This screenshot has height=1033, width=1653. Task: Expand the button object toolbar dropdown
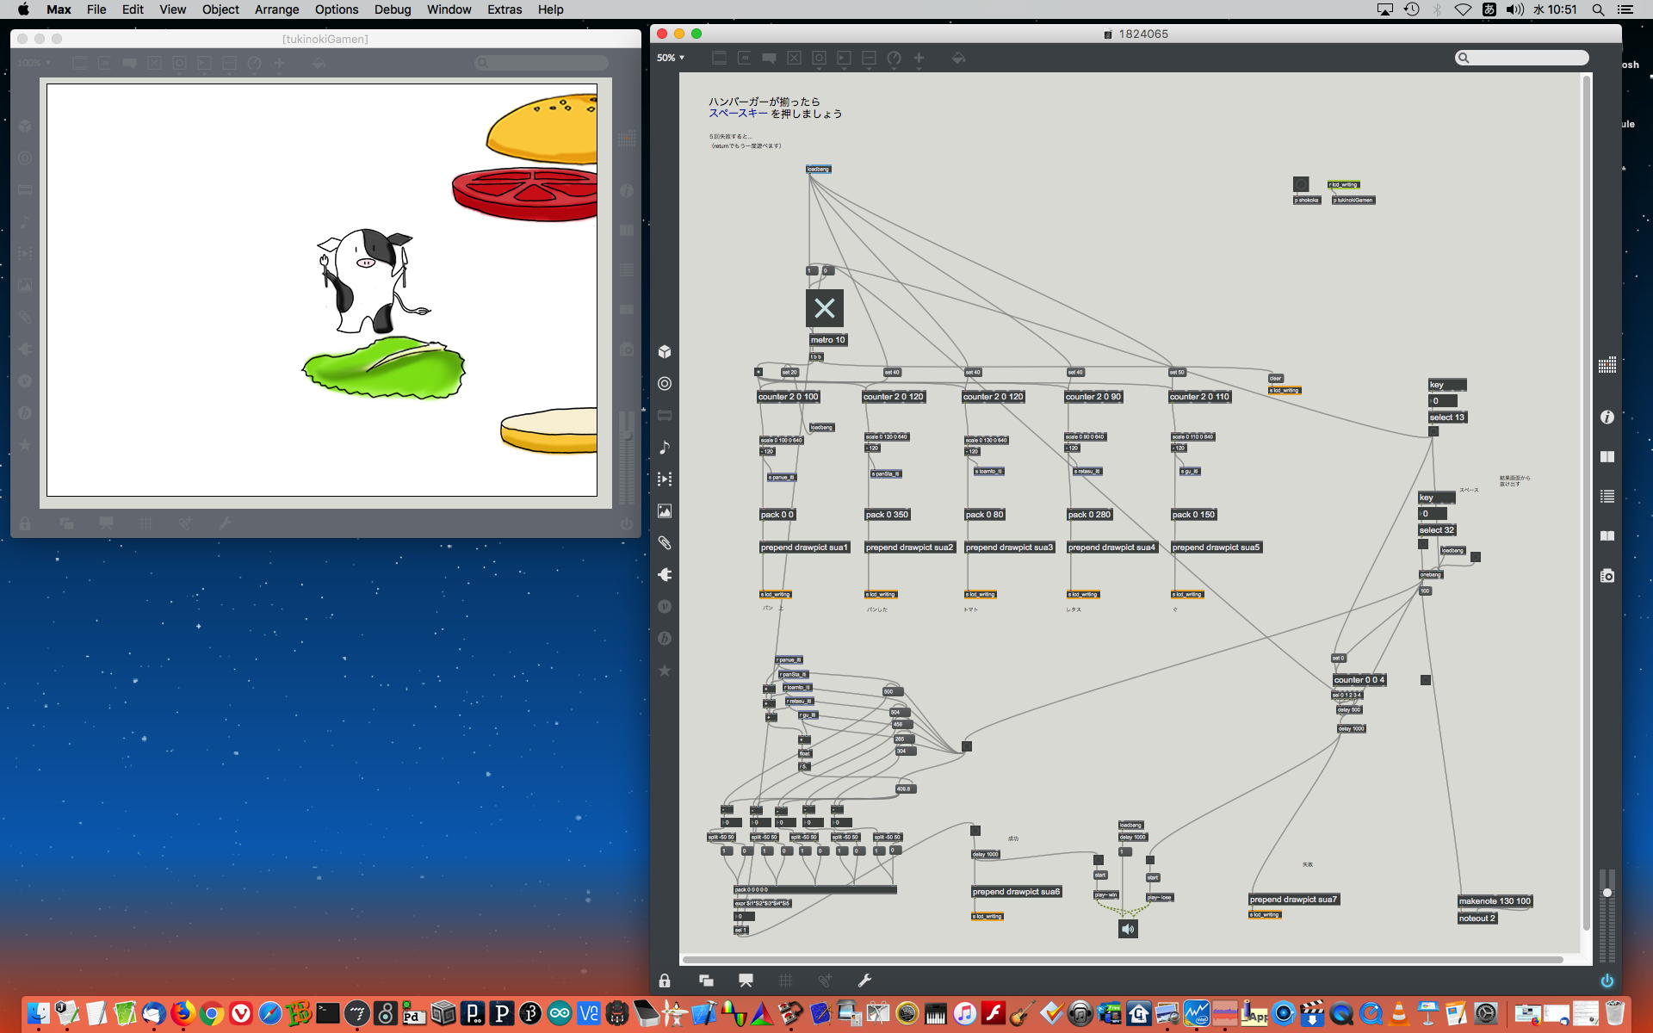coord(819,59)
